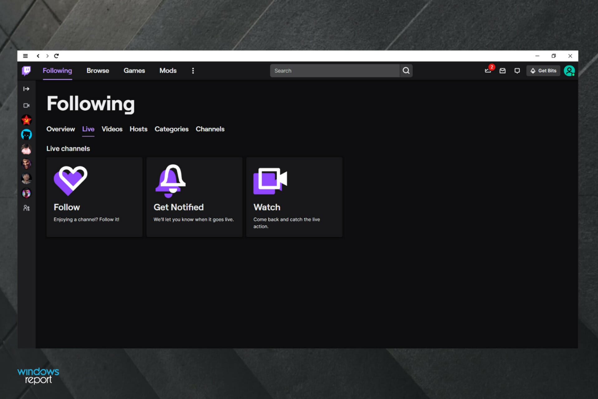Viewport: 598px width, 399px height.
Task: Go back with the back arrow
Action: pos(38,56)
